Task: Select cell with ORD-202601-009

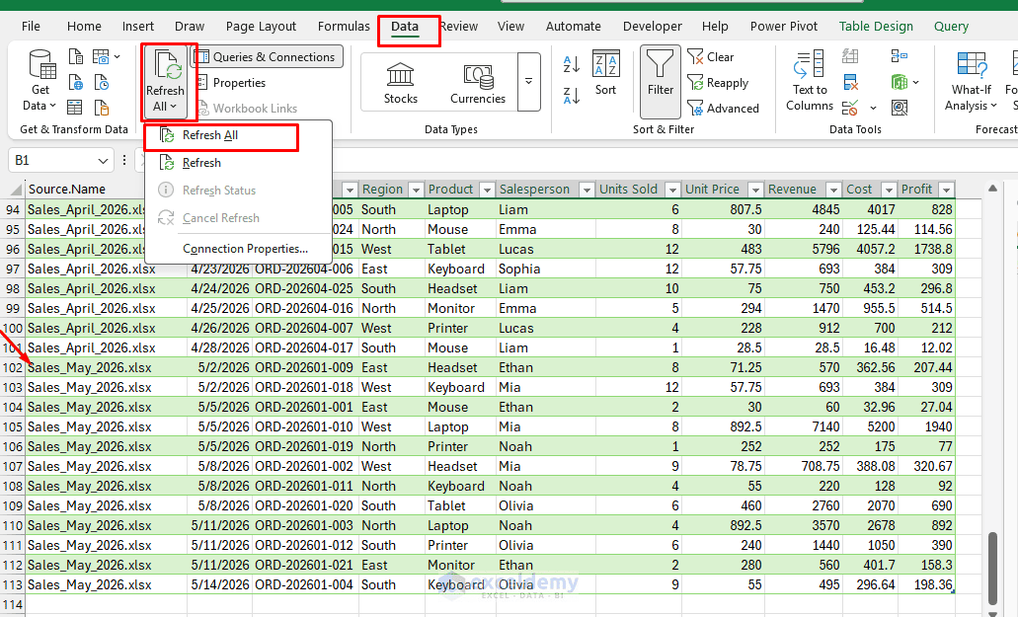Action: pyautogui.click(x=304, y=368)
